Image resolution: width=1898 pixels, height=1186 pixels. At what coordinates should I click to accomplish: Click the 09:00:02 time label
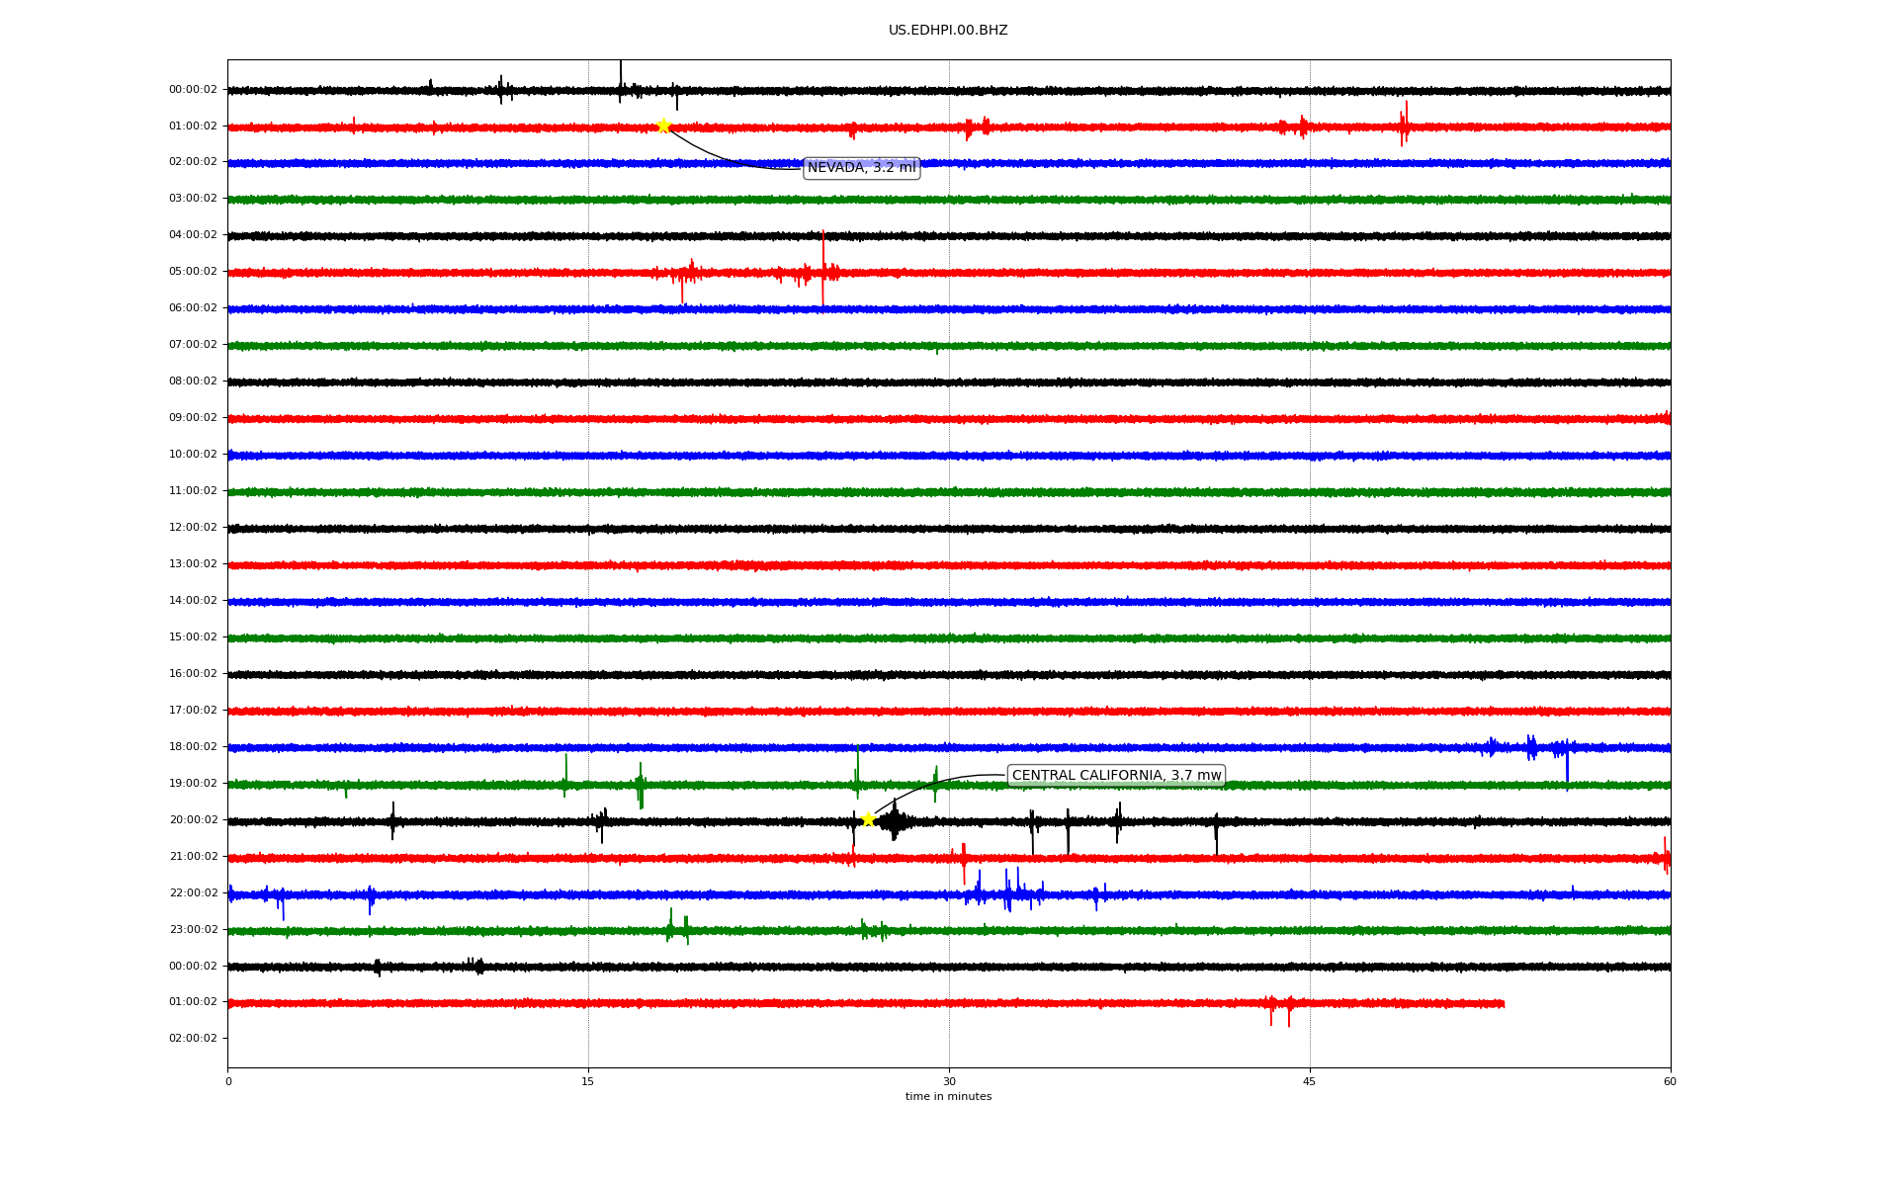193,418
